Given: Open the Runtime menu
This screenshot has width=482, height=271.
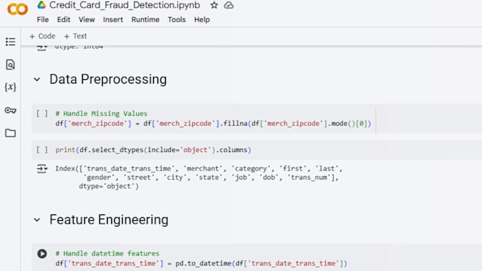Looking at the screenshot, I should (x=145, y=20).
